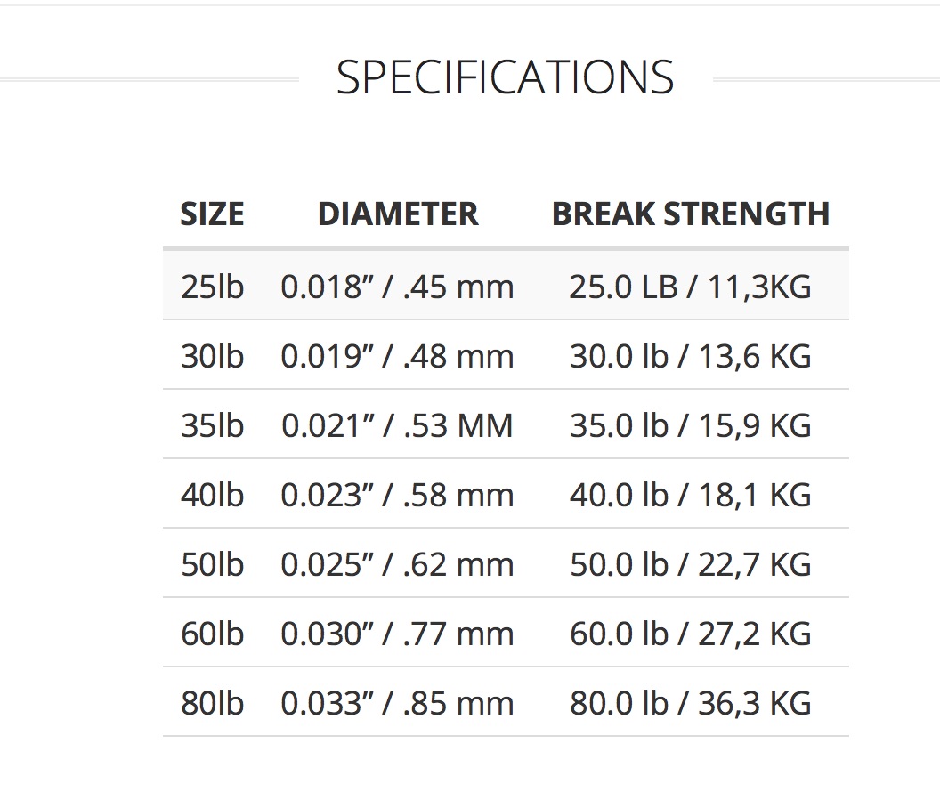Click the 0.033” / .85 mm diameter cell

tap(398, 703)
